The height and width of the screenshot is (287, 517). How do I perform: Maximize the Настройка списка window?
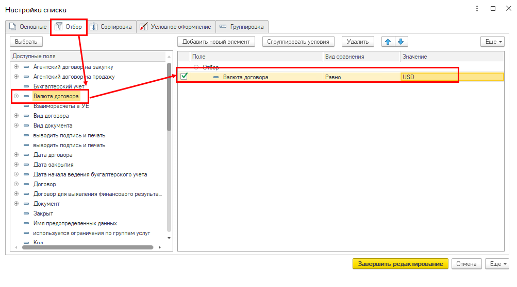(493, 9)
